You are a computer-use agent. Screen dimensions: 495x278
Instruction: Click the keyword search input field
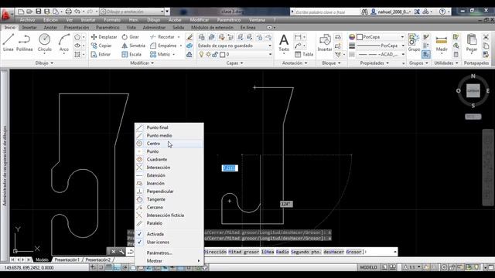[326, 12]
